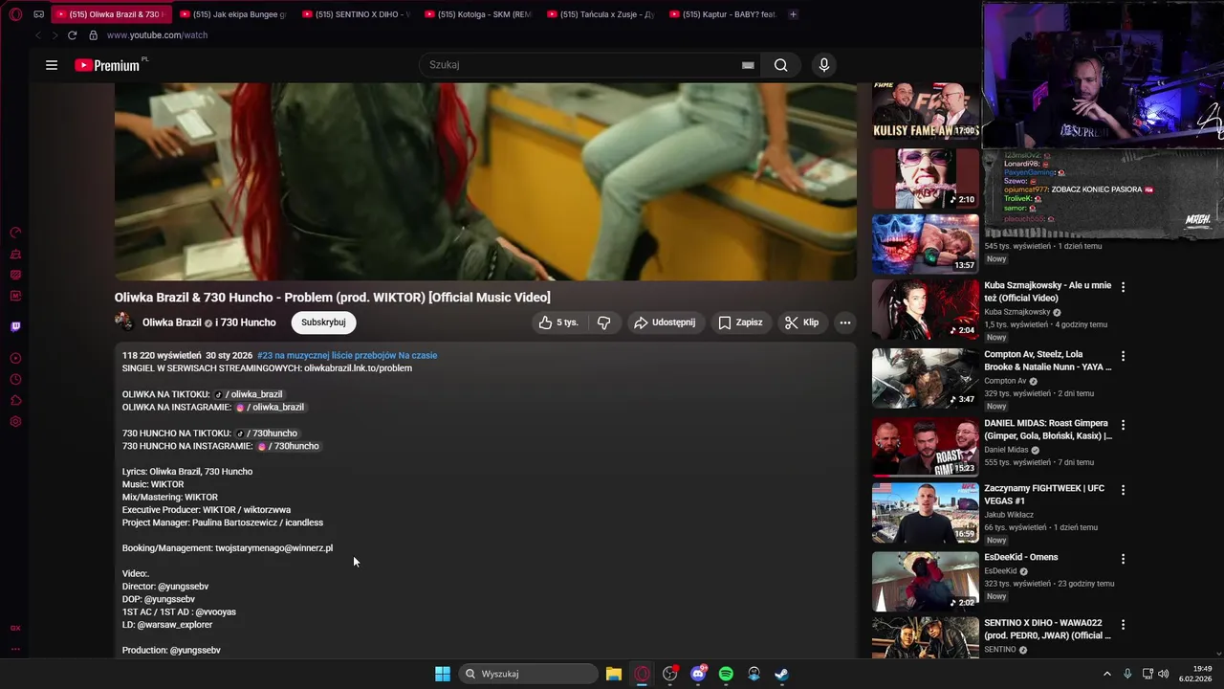This screenshot has width=1224, height=689.
Task: Open options menu for Compton Av YAYA video
Action: (1123, 355)
